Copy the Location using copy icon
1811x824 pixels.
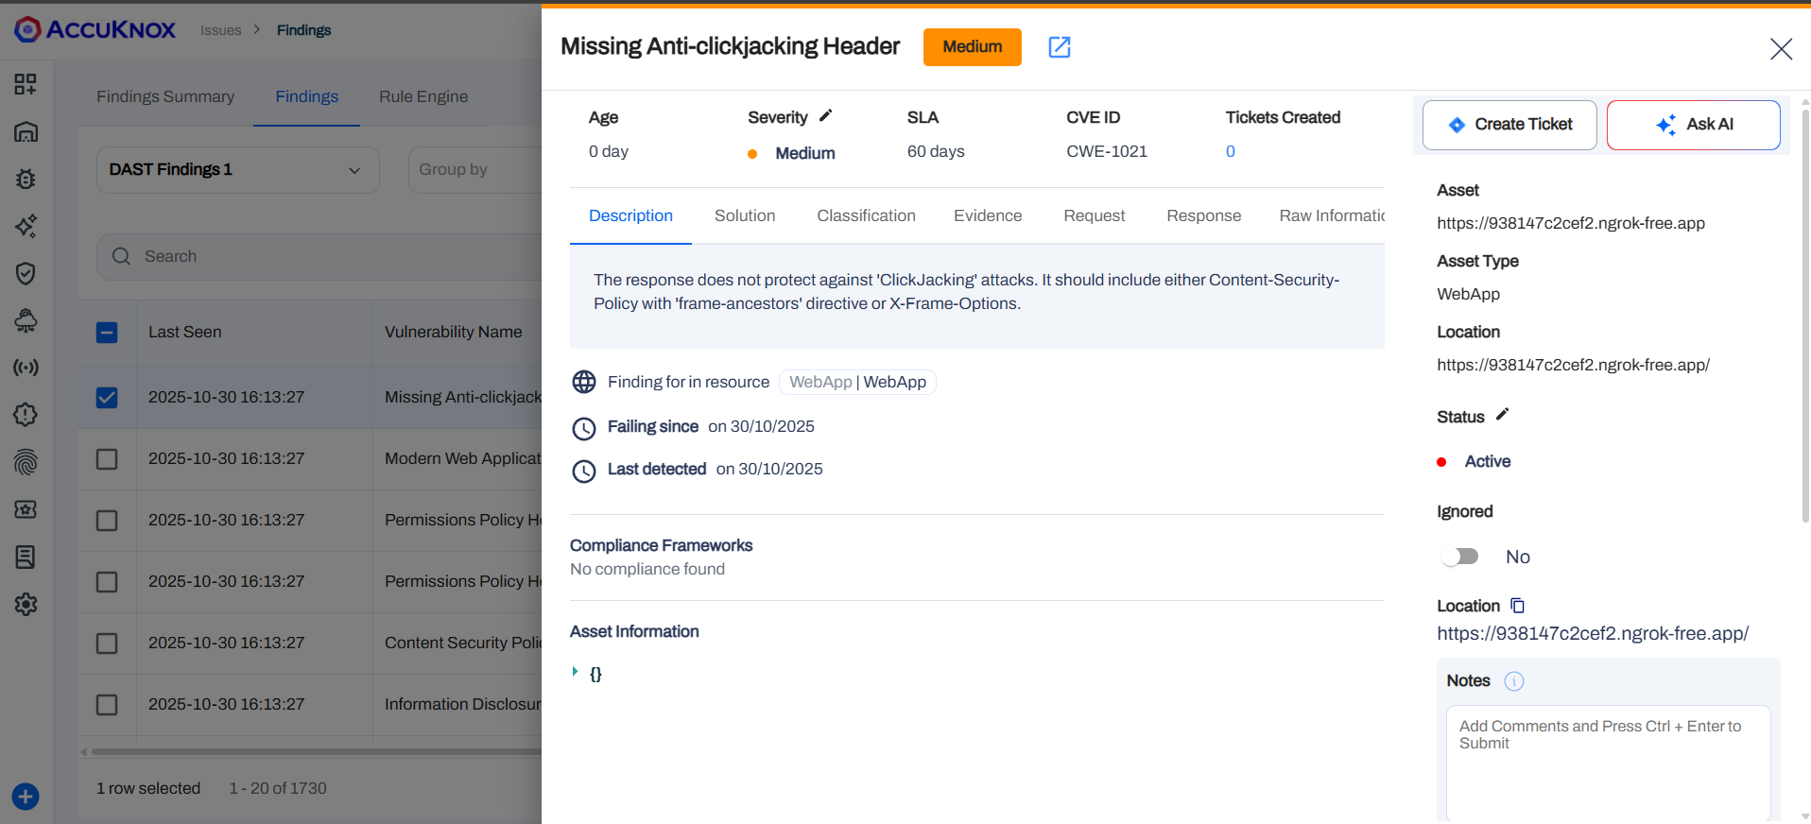1517,606
